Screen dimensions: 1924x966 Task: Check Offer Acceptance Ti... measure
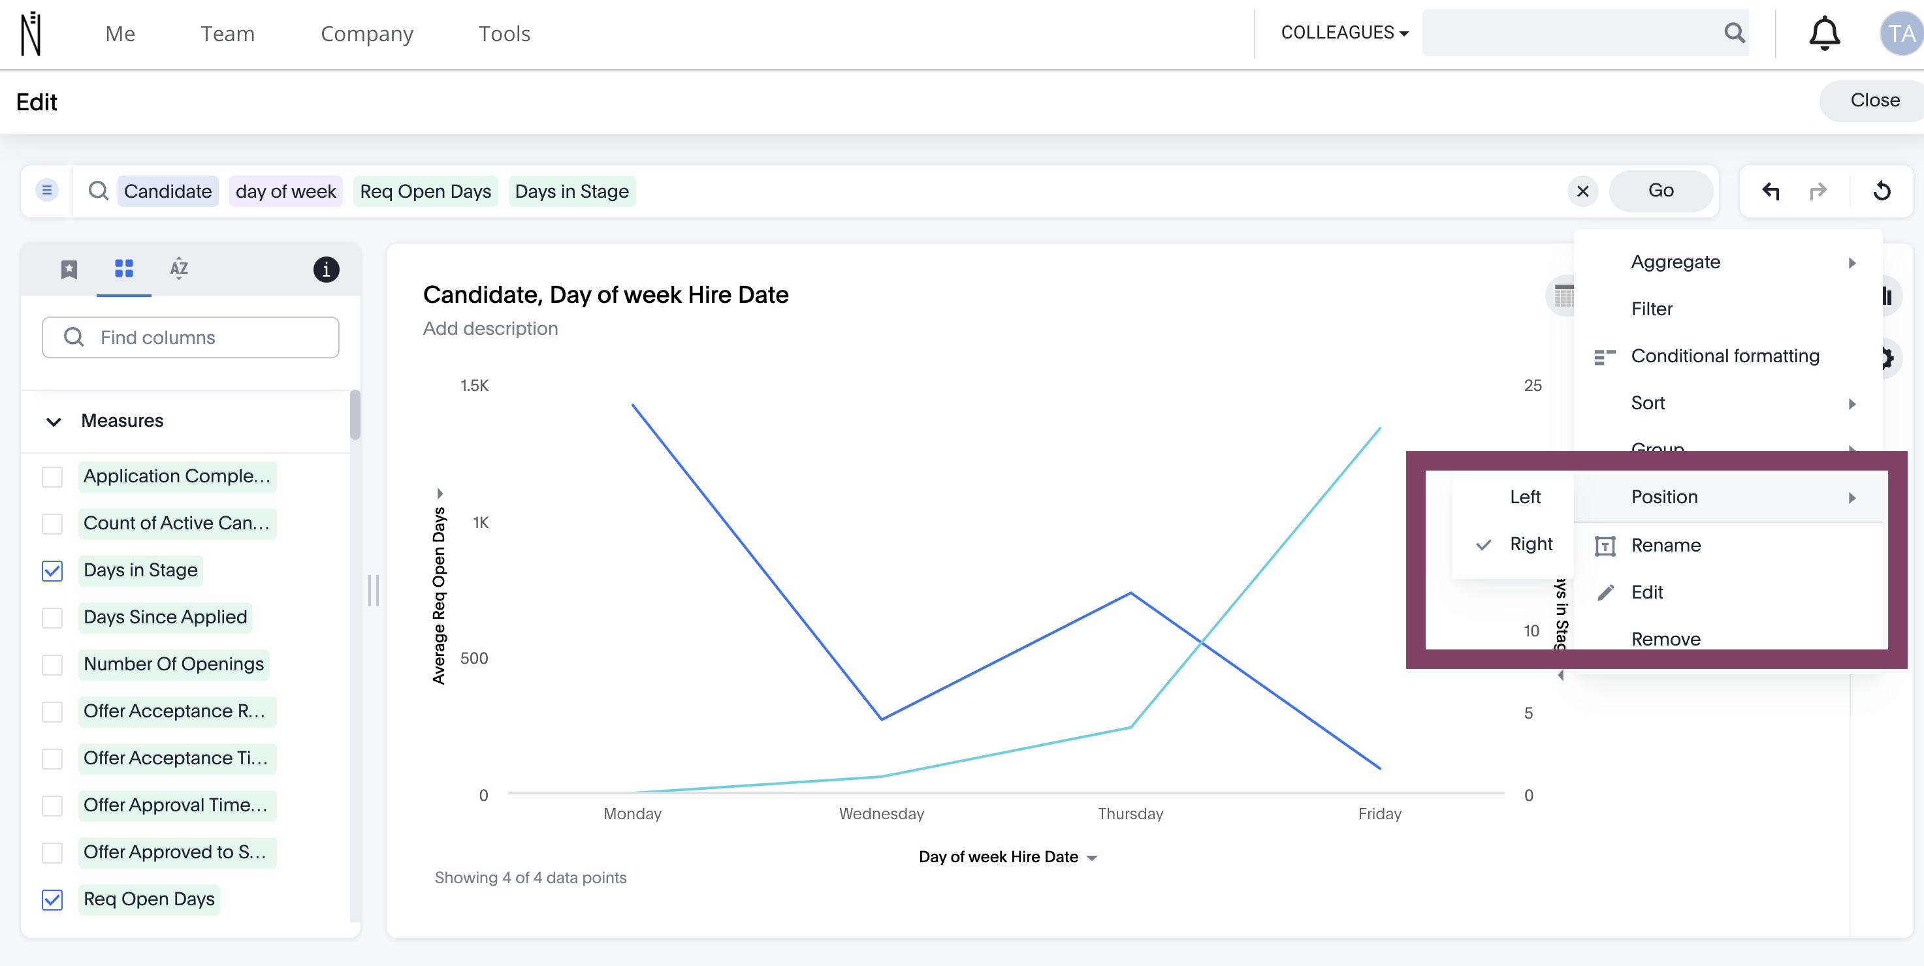click(x=52, y=758)
